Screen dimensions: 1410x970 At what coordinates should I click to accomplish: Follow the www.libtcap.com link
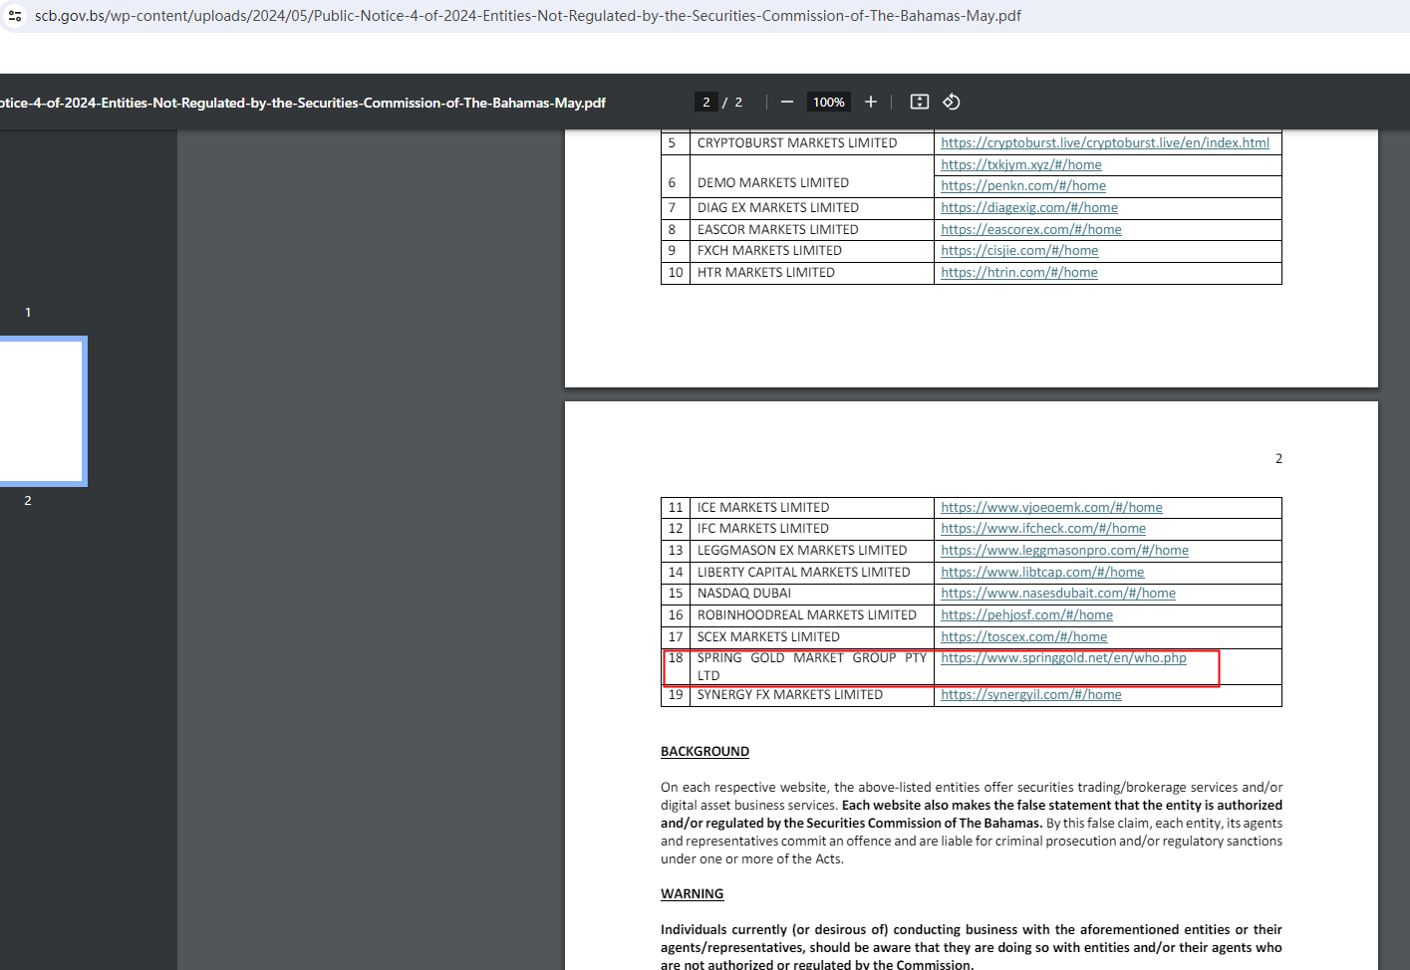pos(1042,573)
